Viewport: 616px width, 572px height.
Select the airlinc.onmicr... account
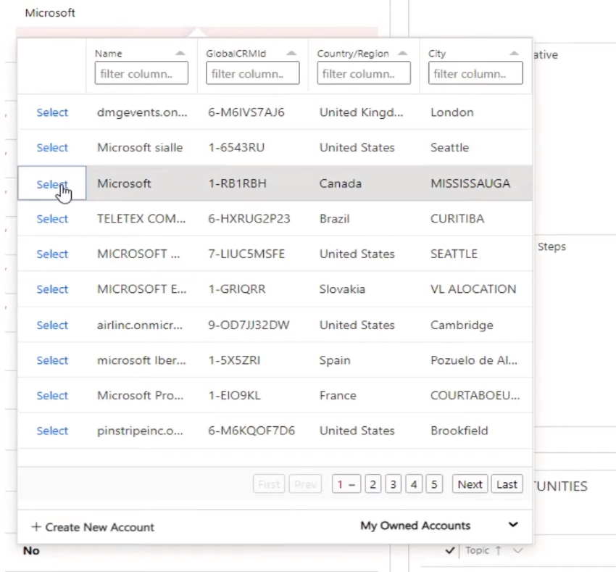(52, 326)
